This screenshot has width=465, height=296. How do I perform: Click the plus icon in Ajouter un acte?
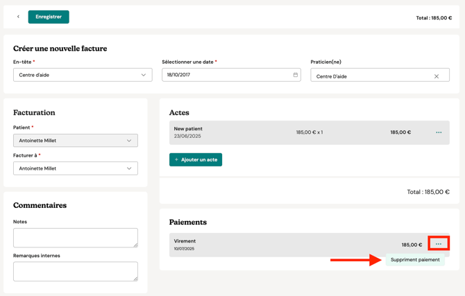[176, 159]
